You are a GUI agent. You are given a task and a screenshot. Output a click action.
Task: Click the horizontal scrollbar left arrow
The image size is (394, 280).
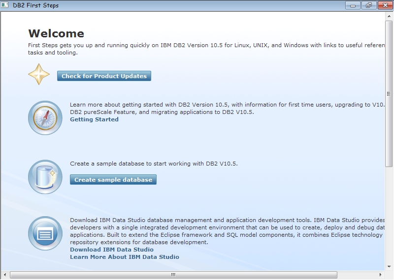[x=5, y=275]
